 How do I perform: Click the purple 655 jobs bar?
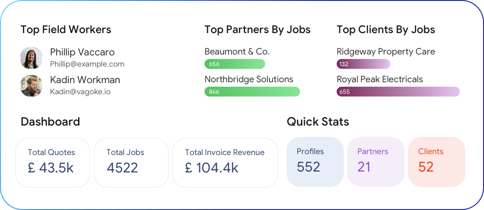click(398, 92)
